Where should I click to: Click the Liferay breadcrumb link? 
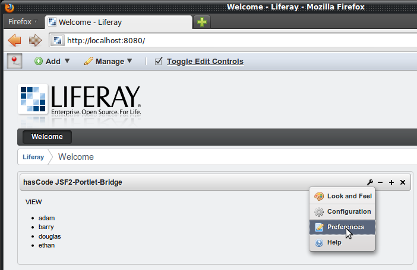pyautogui.click(x=33, y=157)
